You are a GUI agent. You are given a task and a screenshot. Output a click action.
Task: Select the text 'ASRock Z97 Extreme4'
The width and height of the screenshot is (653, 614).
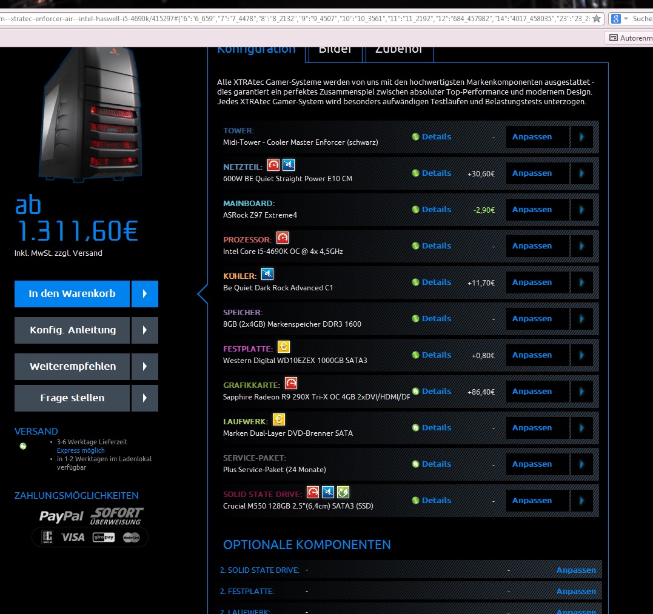pyautogui.click(x=260, y=215)
